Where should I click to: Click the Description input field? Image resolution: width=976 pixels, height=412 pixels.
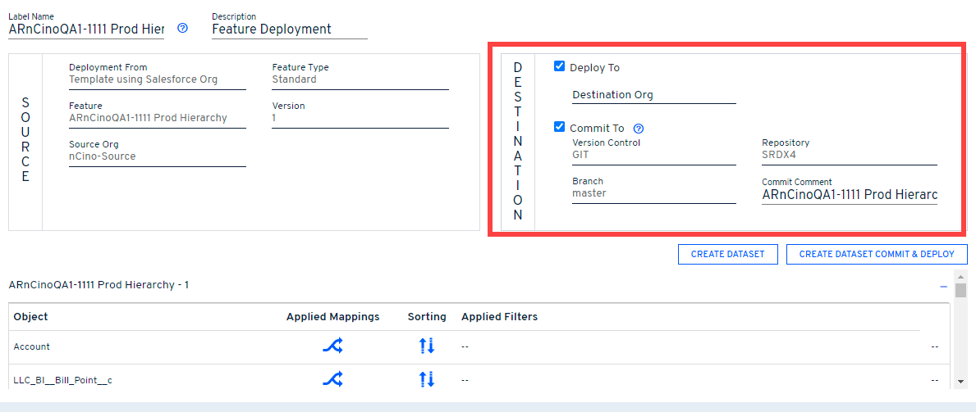tap(289, 29)
